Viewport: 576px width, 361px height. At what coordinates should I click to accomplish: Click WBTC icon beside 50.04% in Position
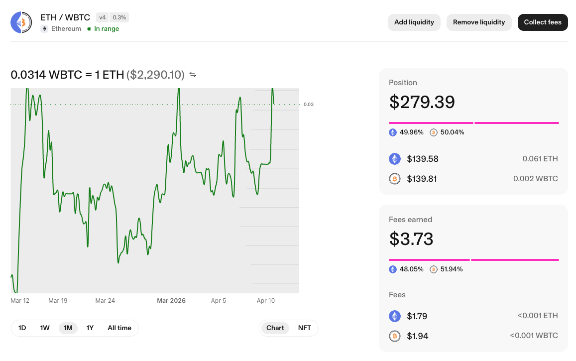(433, 132)
